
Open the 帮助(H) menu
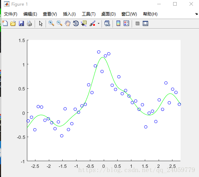coord(150,14)
